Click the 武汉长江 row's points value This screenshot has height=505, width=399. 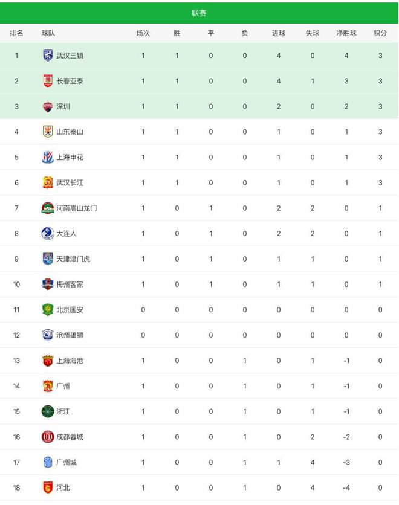pos(380,182)
